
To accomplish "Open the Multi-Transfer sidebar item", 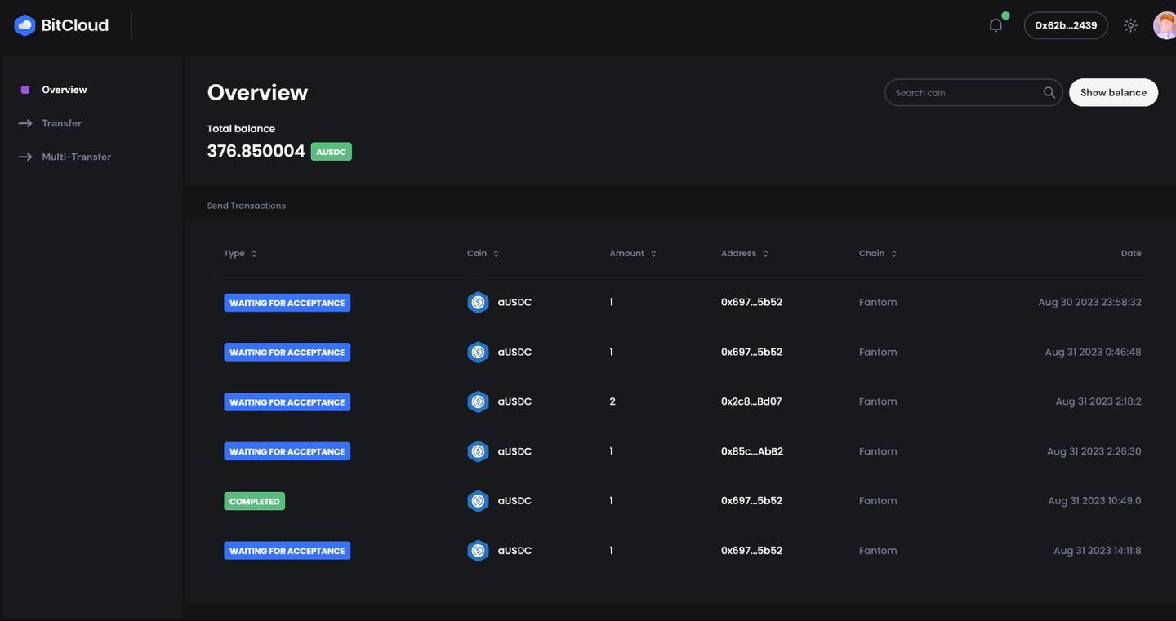I will coord(77,157).
